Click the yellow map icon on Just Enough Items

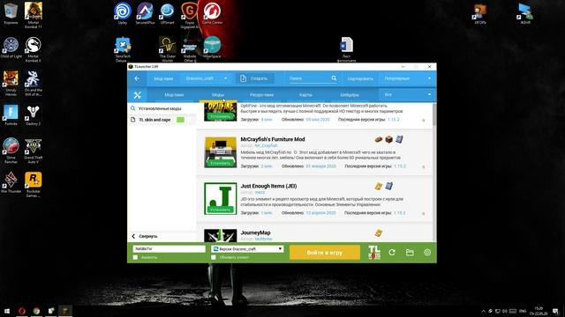(x=379, y=186)
